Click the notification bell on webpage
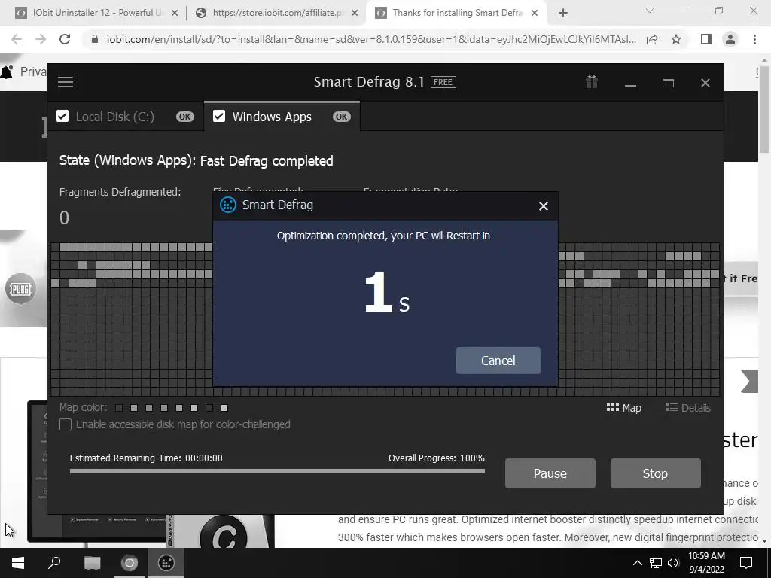The height and width of the screenshot is (578, 771). tap(6, 72)
